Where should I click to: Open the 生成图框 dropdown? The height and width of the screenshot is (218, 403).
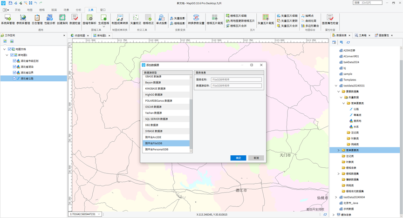pos(103,26)
